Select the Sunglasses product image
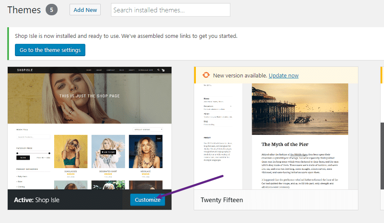Screen dimensions: 384x223 [x=71, y=151]
